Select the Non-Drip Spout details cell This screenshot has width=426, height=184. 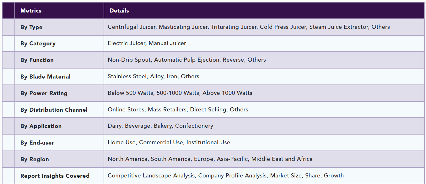point(264,60)
